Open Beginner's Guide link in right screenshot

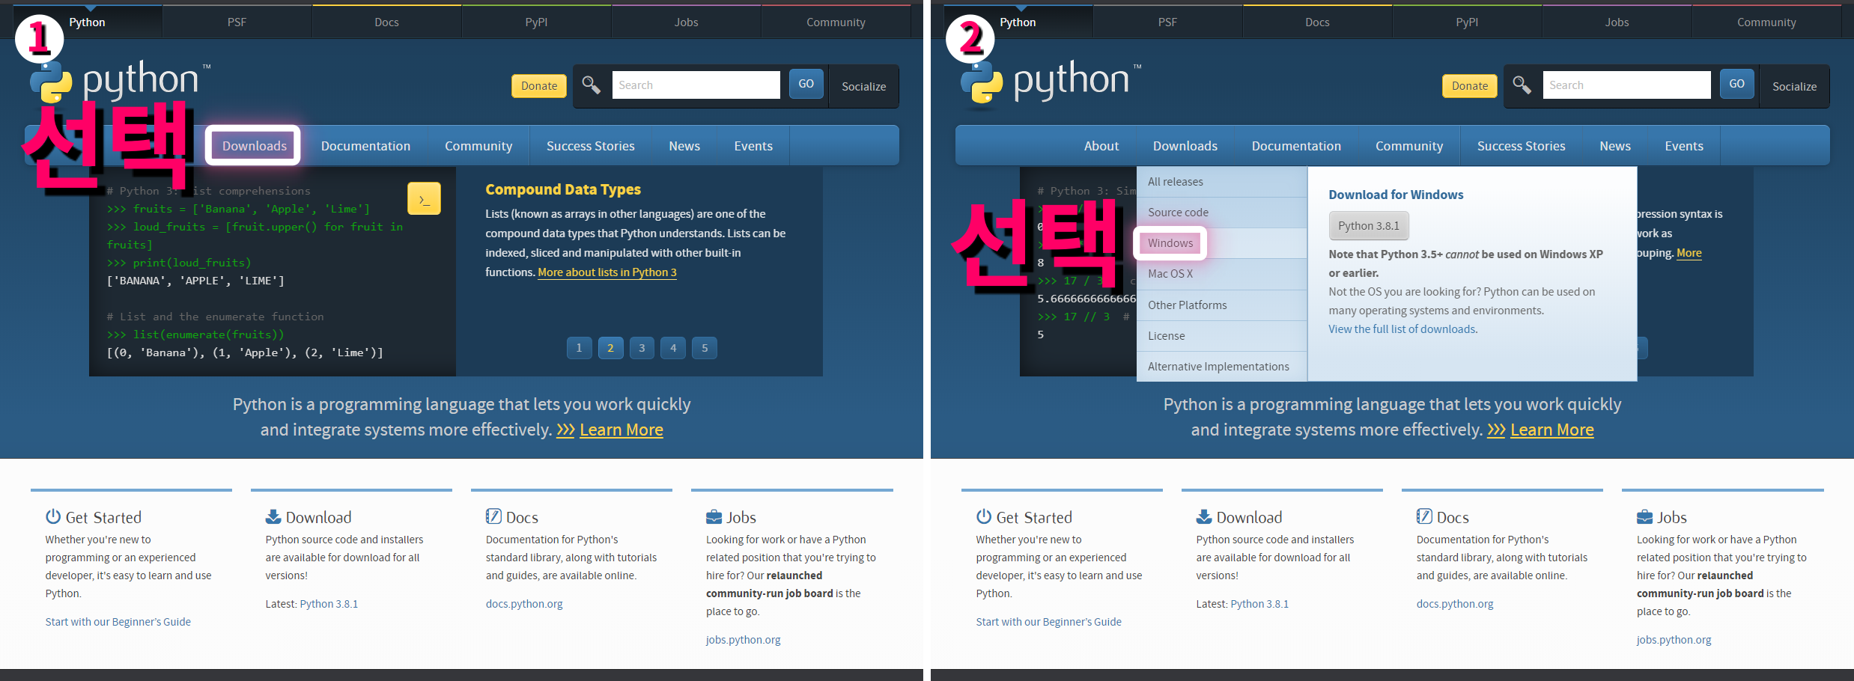pos(1049,622)
